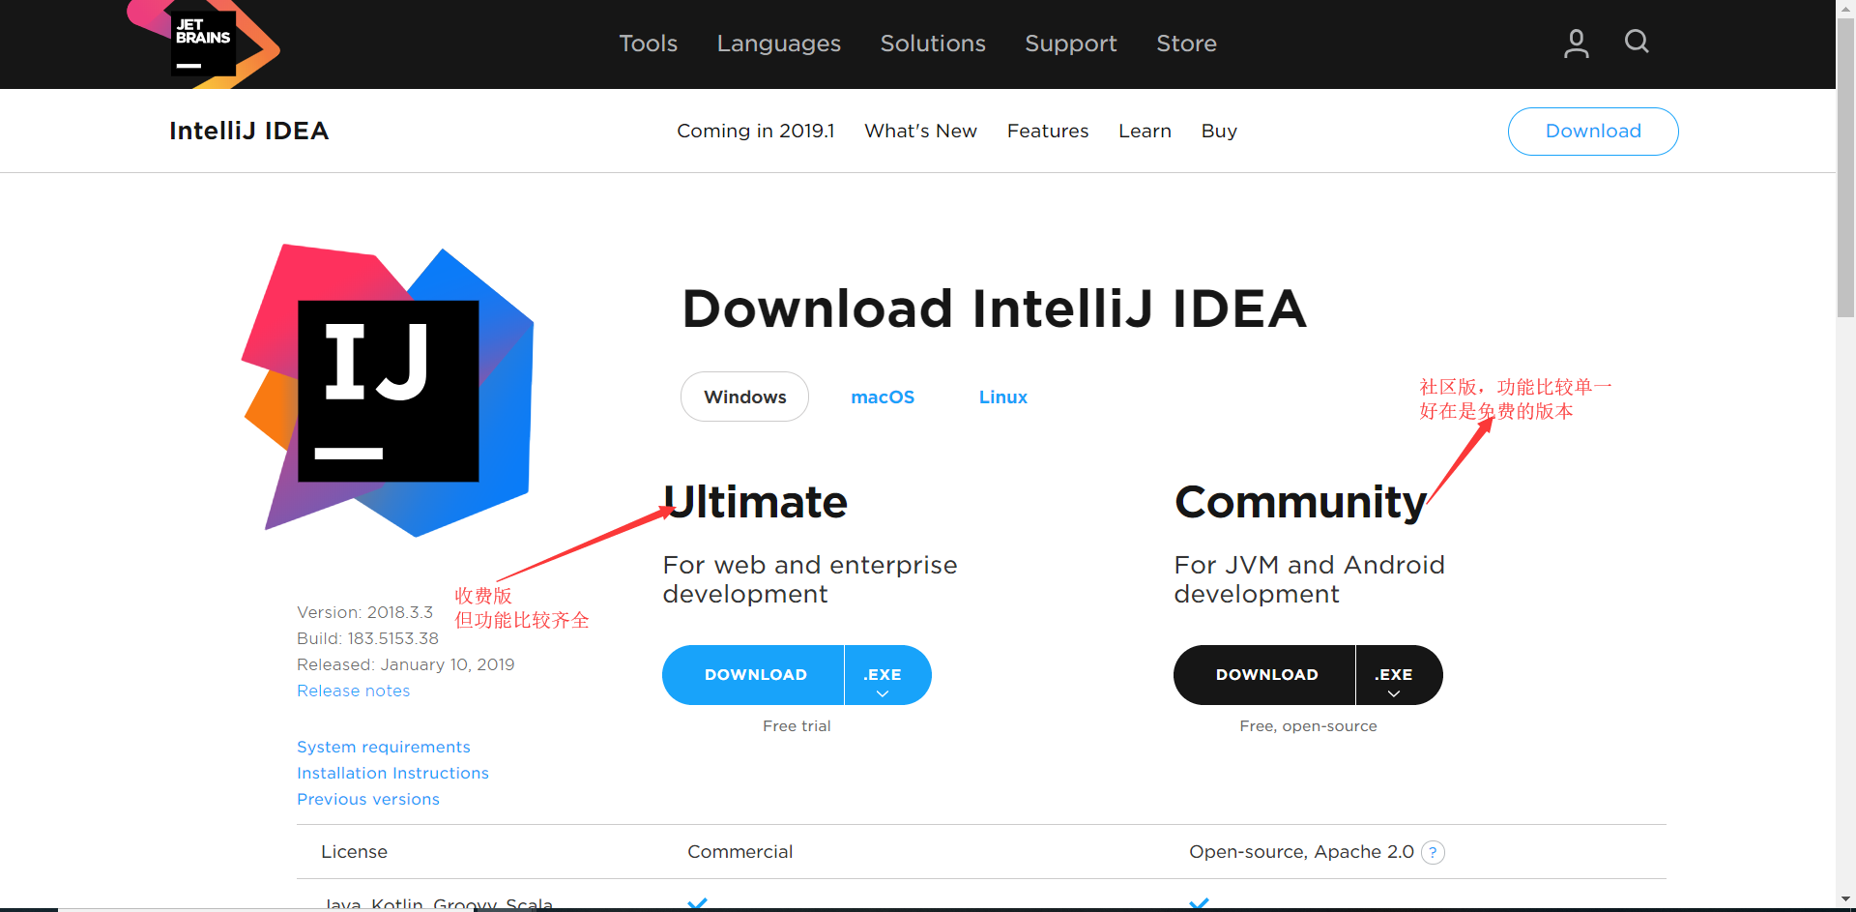Click the 'Free trial' caption

pos(797,726)
